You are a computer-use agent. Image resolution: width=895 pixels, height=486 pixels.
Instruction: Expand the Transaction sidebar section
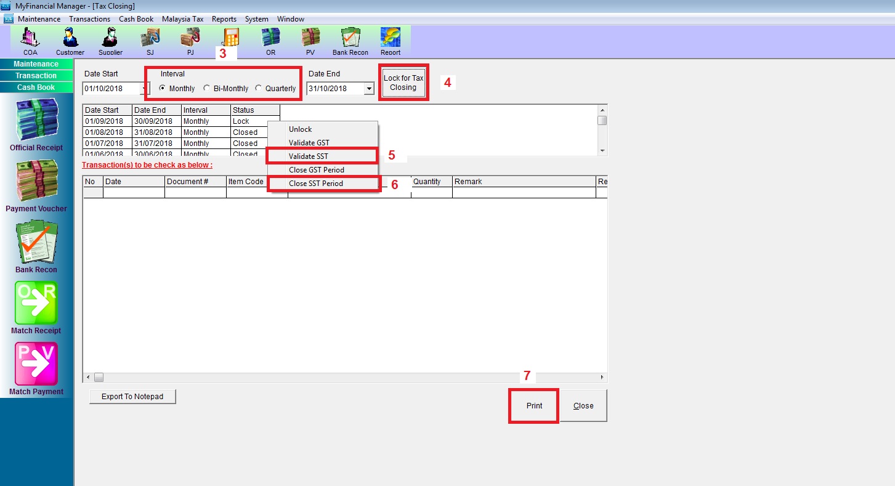[x=36, y=76]
